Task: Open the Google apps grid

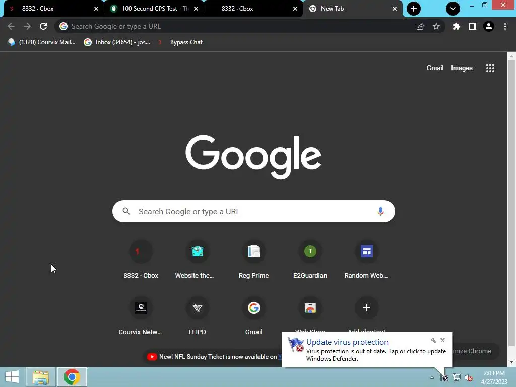Action: (490, 68)
